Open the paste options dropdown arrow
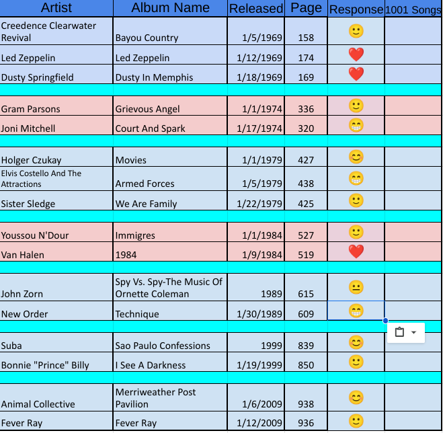This screenshot has height=433, width=443. coord(413,332)
